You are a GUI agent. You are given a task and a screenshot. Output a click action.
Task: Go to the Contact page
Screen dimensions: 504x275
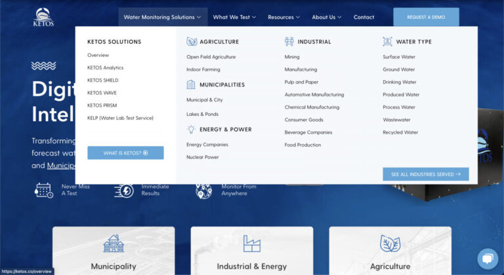click(x=364, y=17)
